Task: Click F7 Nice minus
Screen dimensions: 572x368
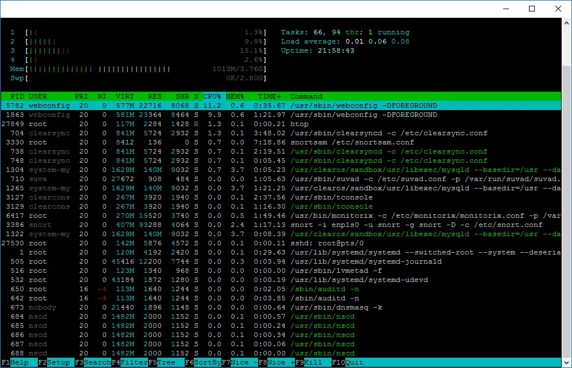Action: (240, 362)
